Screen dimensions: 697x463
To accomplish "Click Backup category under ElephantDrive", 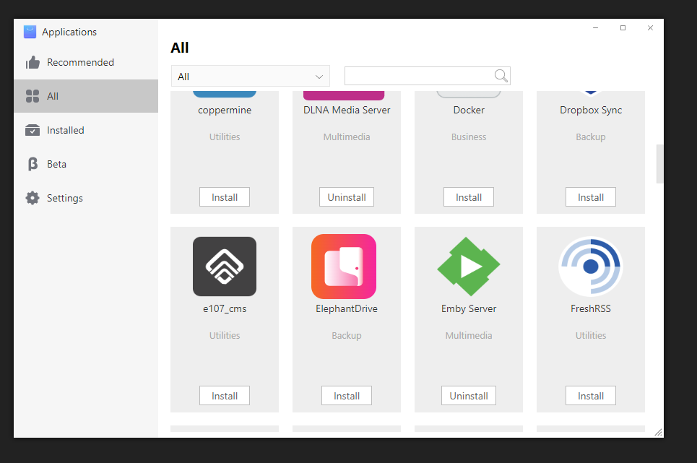I will coord(347,335).
